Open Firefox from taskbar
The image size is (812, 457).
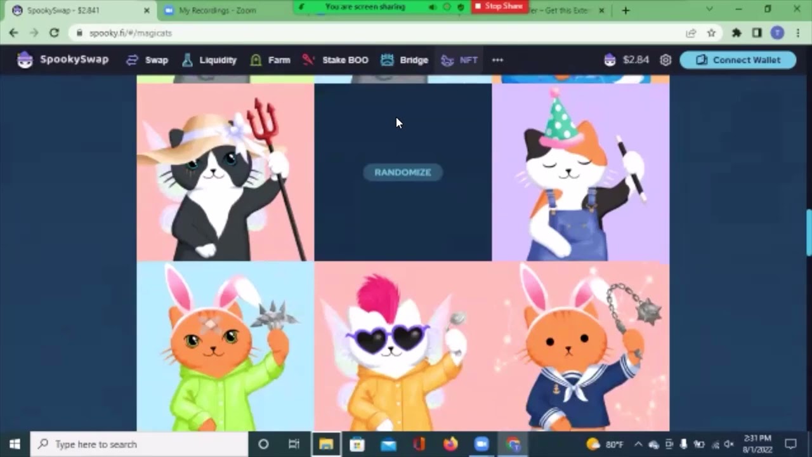coord(450,444)
